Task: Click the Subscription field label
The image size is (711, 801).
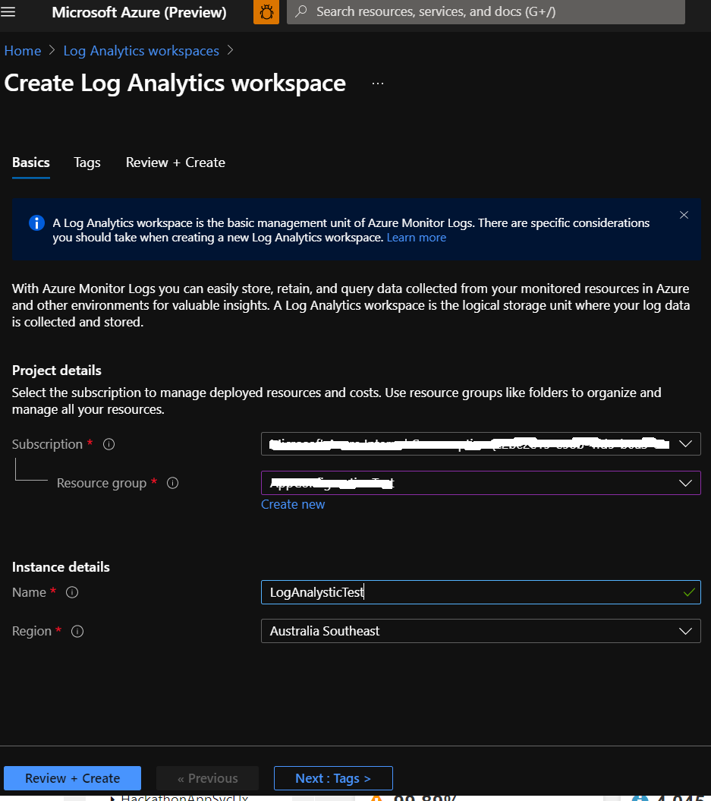Action: (x=48, y=444)
